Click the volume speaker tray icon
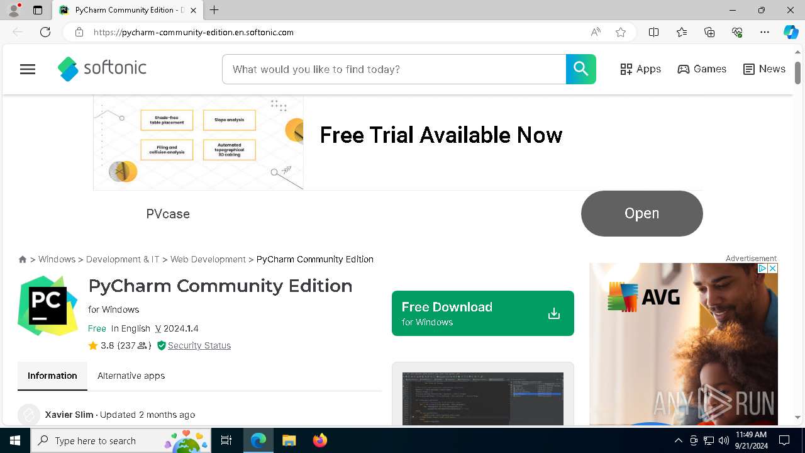805x453 pixels. [723, 440]
